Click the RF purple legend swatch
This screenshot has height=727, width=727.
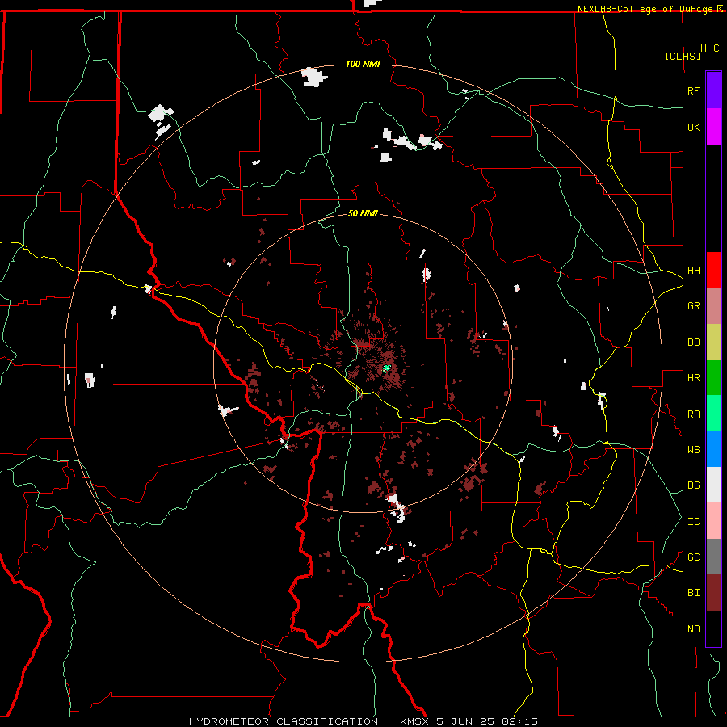pyautogui.click(x=713, y=90)
